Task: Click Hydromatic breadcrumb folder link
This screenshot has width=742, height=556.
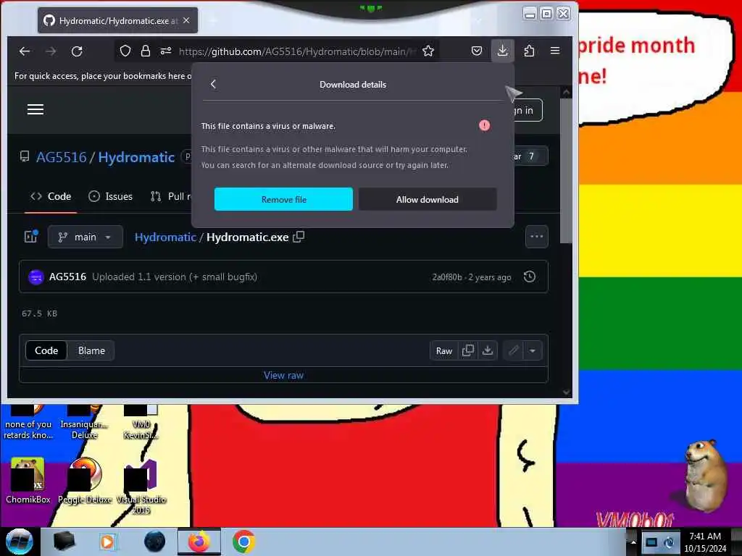Action: point(165,237)
